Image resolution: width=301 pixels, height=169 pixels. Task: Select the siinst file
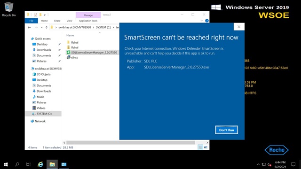click(74, 57)
